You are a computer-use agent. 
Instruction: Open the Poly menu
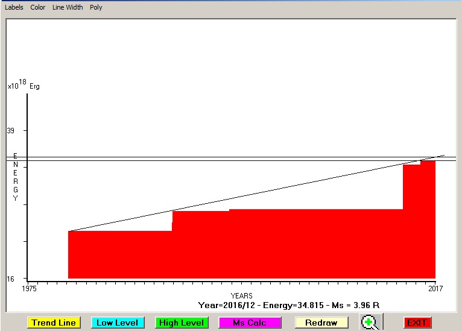tap(96, 7)
